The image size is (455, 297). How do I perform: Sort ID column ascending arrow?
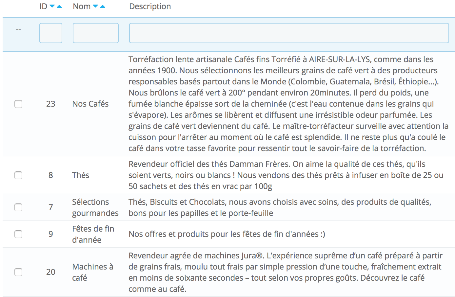(x=59, y=6)
